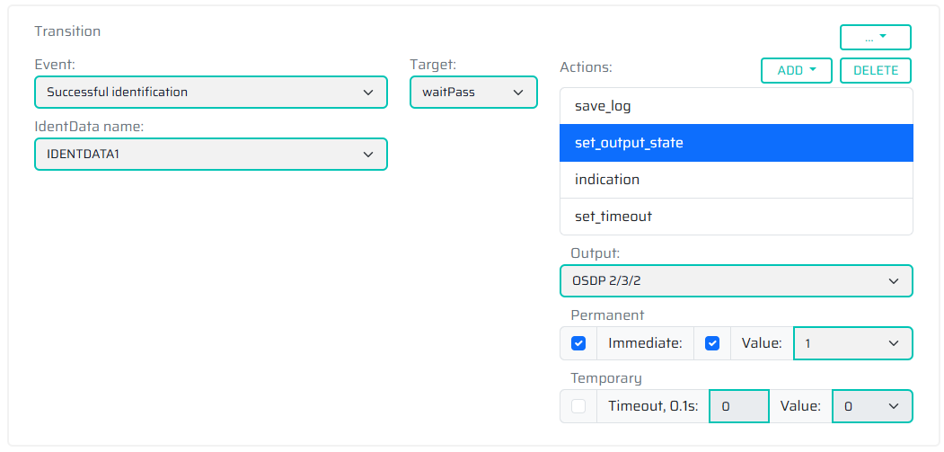Screen dimensions: 944x452
Task: Open the Permanent Value dropdown
Action: (852, 343)
